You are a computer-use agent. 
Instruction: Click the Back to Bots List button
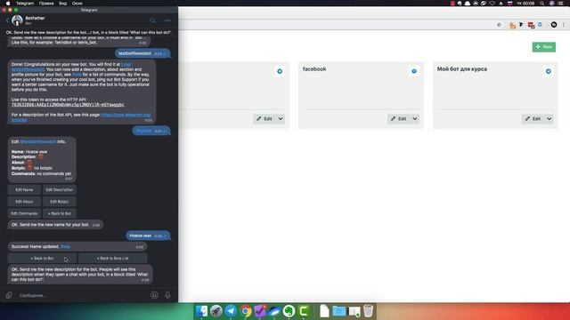tap(113, 259)
